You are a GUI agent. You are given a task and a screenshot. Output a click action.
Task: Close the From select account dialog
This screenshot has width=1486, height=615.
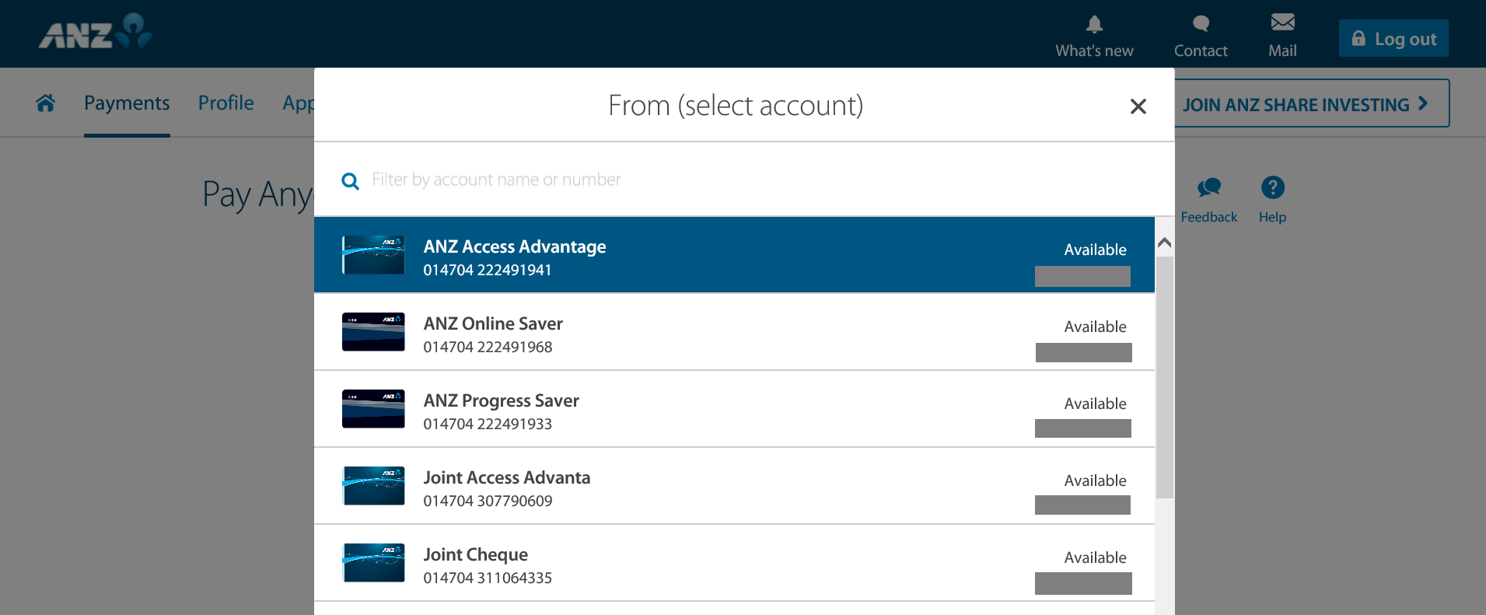[x=1138, y=107]
